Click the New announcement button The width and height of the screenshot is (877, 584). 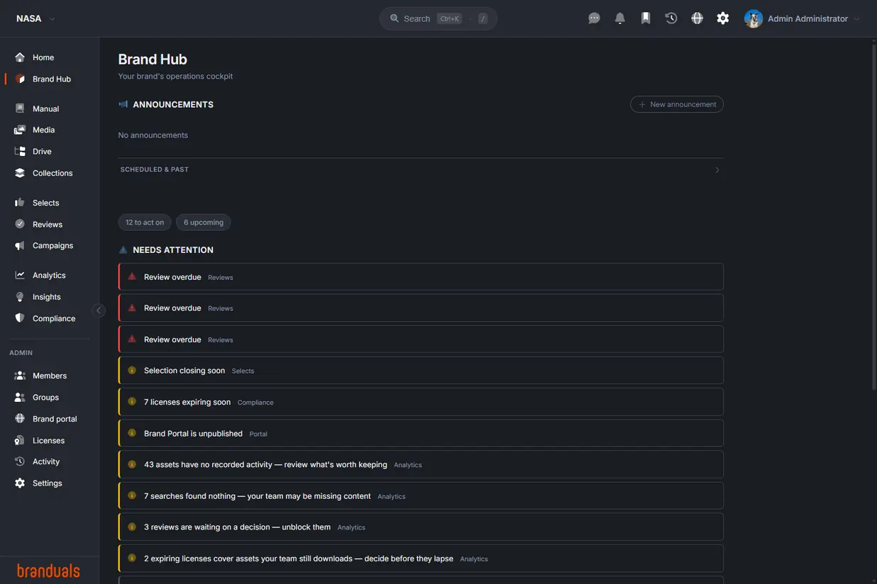(677, 104)
